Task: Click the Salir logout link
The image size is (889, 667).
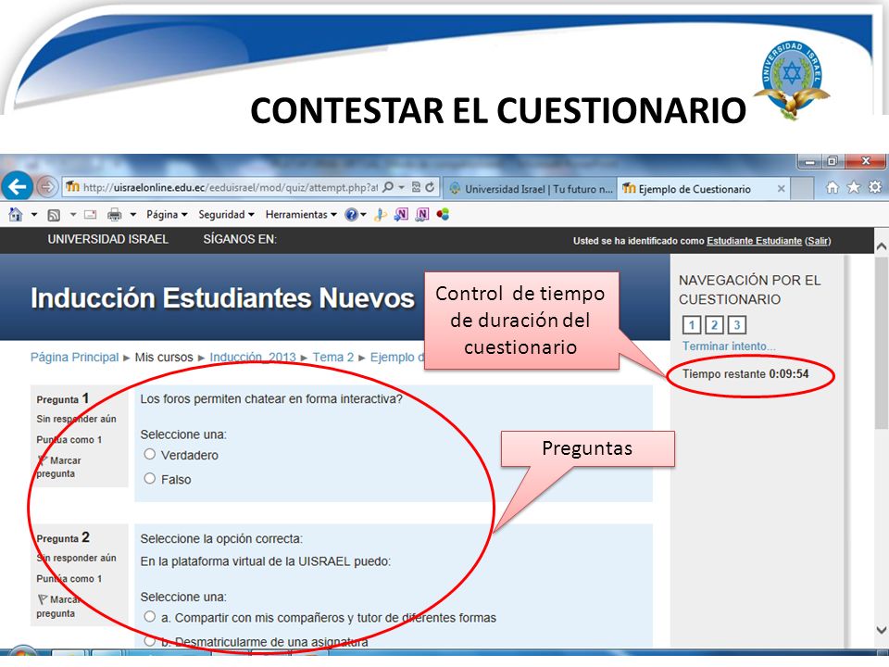Action: click(x=818, y=241)
